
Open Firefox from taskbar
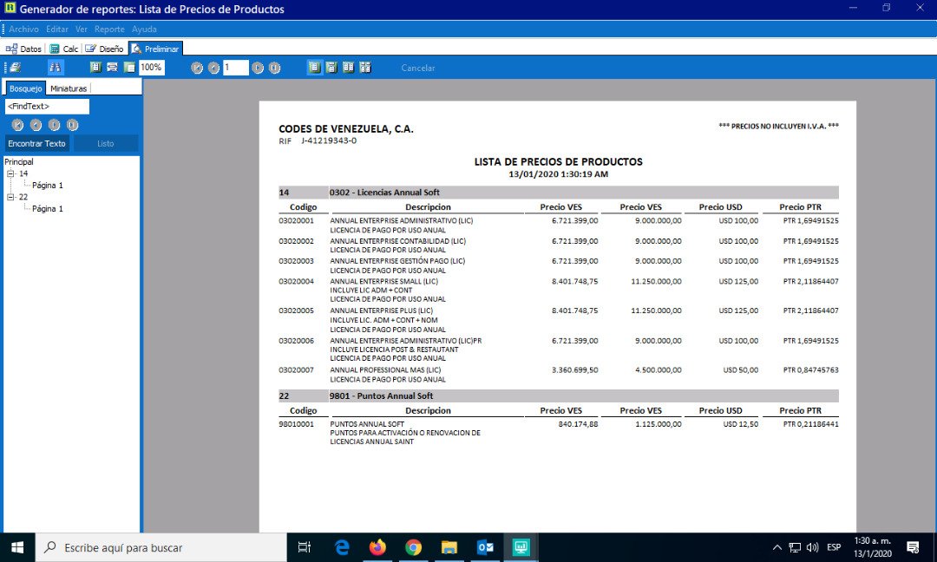pos(377,547)
